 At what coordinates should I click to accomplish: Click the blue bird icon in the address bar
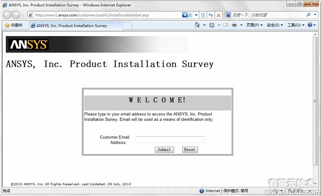pyautogui.click(x=184, y=15)
